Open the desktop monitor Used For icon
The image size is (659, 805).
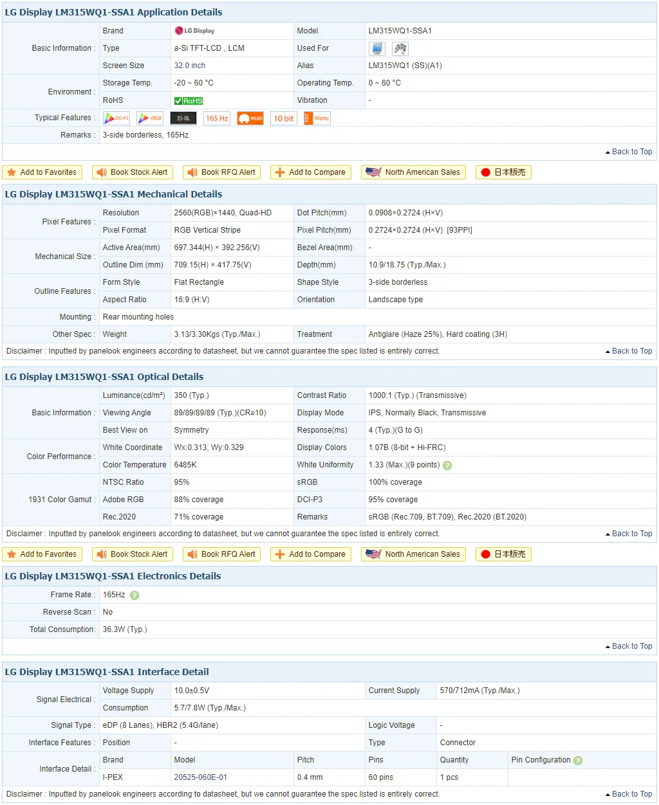point(377,48)
